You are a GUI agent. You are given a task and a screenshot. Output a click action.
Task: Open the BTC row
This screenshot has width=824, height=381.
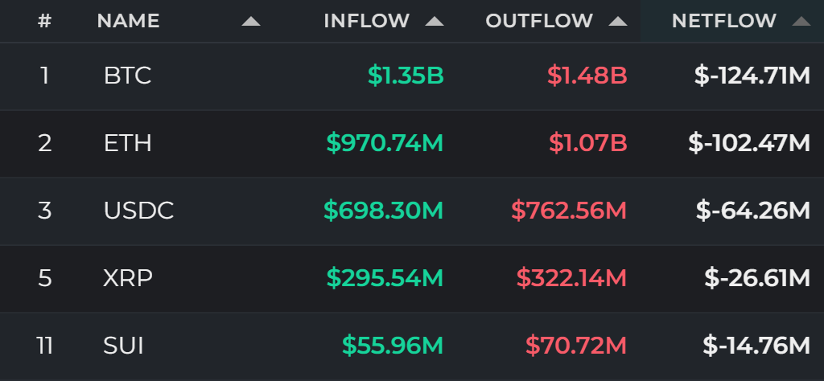point(412,76)
